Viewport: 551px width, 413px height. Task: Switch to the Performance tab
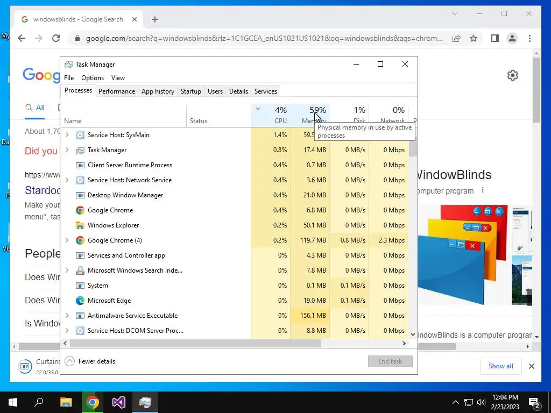[x=117, y=91]
